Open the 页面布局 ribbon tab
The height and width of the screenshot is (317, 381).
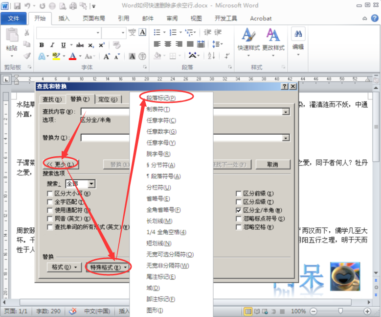coord(94,19)
